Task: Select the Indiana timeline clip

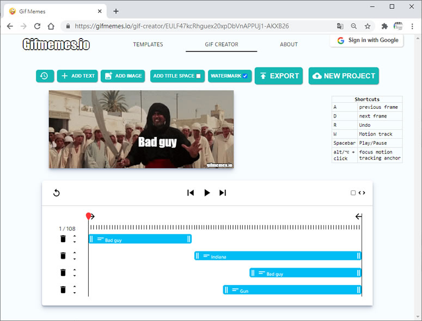Action: point(278,256)
